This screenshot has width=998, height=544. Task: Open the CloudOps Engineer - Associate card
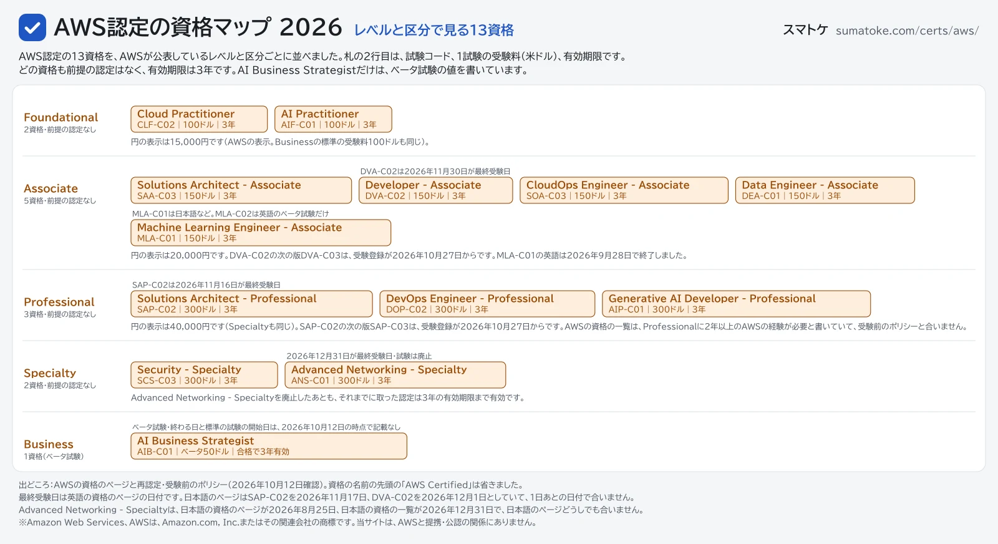(624, 190)
